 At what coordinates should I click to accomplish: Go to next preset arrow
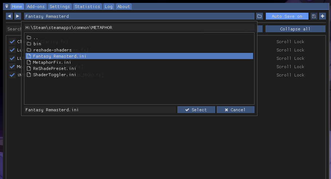[x=17, y=16]
